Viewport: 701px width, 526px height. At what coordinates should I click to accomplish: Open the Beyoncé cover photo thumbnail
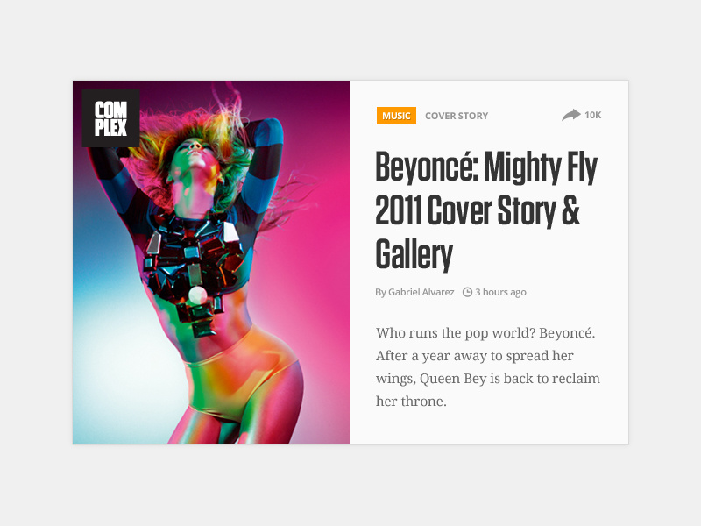click(x=211, y=262)
